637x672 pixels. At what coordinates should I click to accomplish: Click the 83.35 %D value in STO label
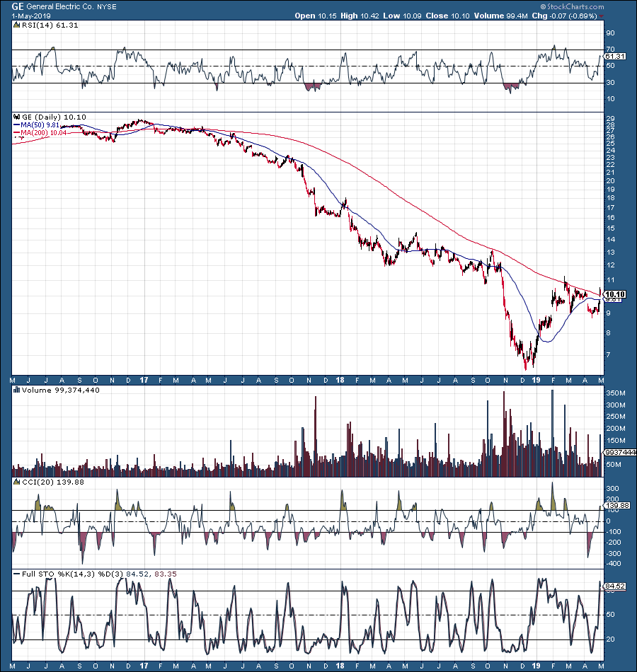pos(165,574)
